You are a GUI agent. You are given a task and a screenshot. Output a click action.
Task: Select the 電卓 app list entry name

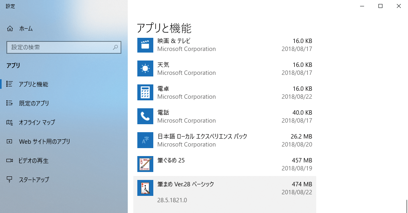(163, 89)
